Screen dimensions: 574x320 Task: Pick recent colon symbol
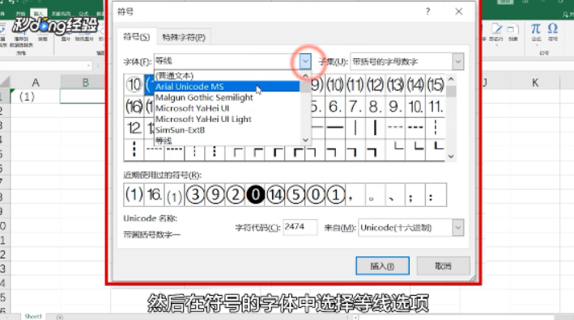coord(436,195)
